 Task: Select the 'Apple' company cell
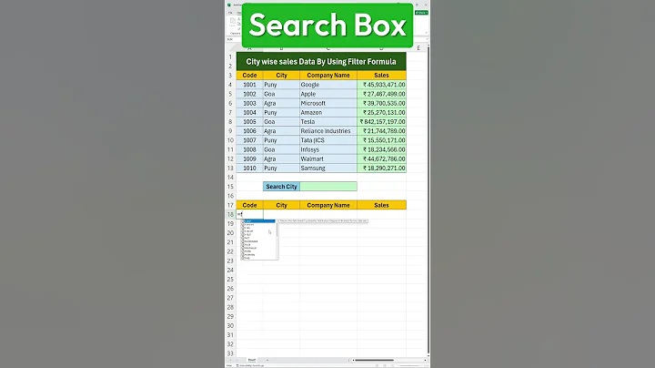328,94
